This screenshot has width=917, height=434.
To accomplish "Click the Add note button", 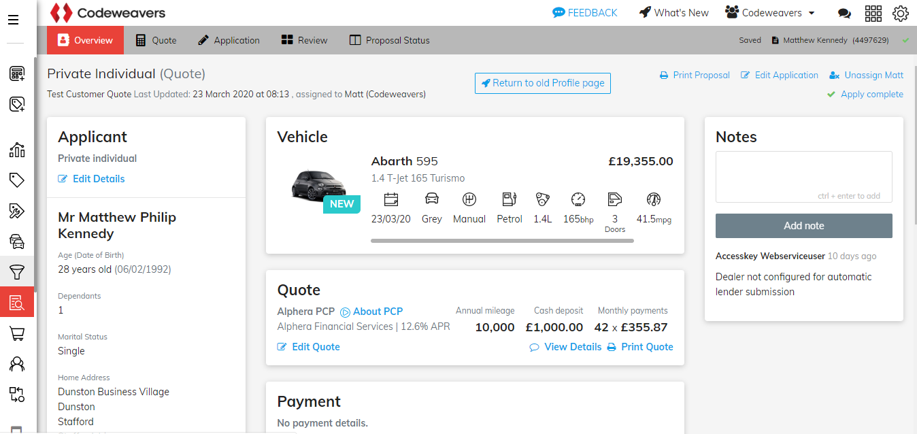I will (x=804, y=226).
